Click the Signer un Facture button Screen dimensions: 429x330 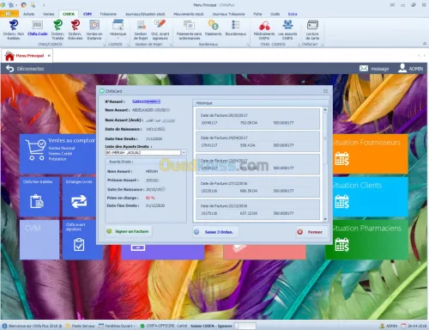(x=129, y=231)
